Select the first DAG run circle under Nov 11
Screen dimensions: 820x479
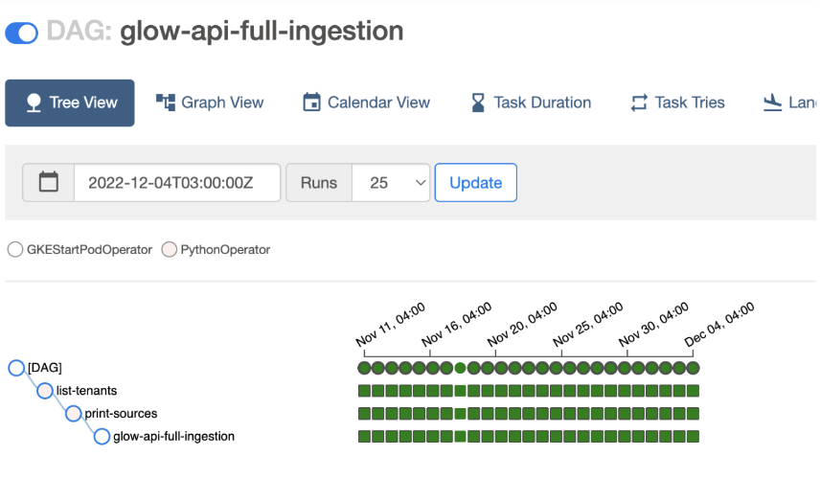(365, 368)
